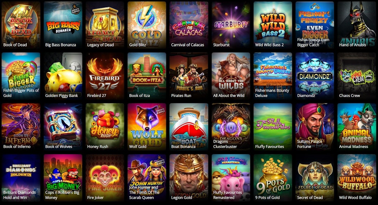Open the Fluffy Favourites game tile
Viewport: 378px width, 205px height.
click(x=273, y=127)
